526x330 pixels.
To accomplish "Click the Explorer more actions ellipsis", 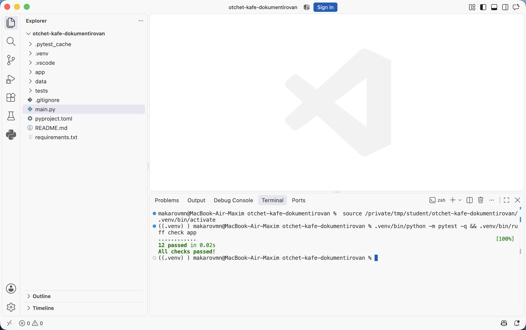I will pyautogui.click(x=141, y=21).
